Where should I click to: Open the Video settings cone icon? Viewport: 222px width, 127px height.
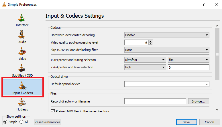(22, 51)
